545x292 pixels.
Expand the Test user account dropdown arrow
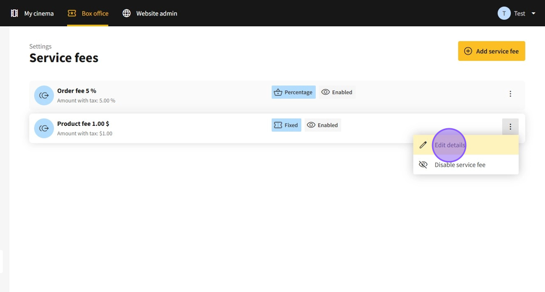click(534, 14)
